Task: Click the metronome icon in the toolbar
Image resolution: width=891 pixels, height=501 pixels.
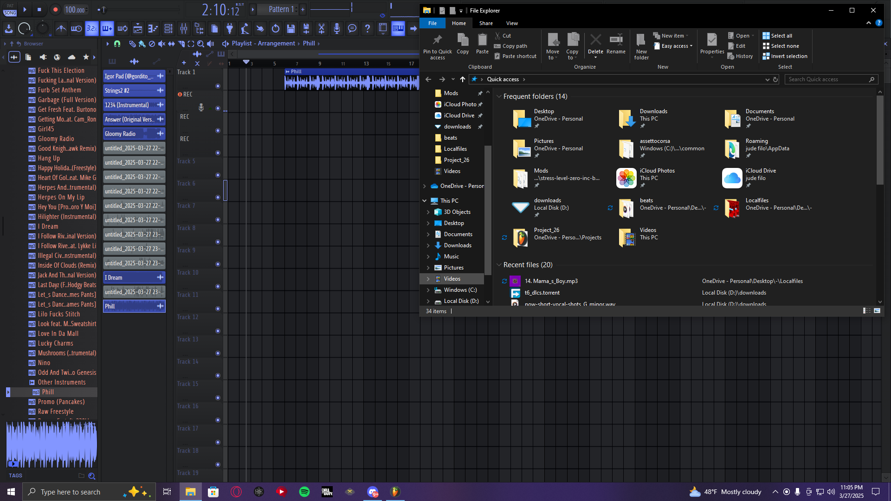Action: 61,29
